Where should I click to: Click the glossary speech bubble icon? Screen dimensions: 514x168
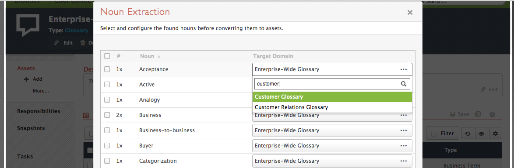pos(28,25)
